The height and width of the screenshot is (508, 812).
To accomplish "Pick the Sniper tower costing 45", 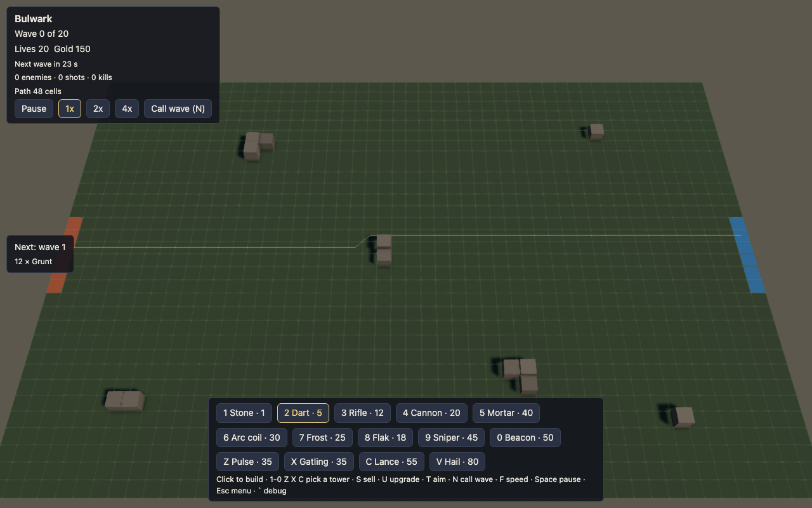I will pyautogui.click(x=452, y=438).
